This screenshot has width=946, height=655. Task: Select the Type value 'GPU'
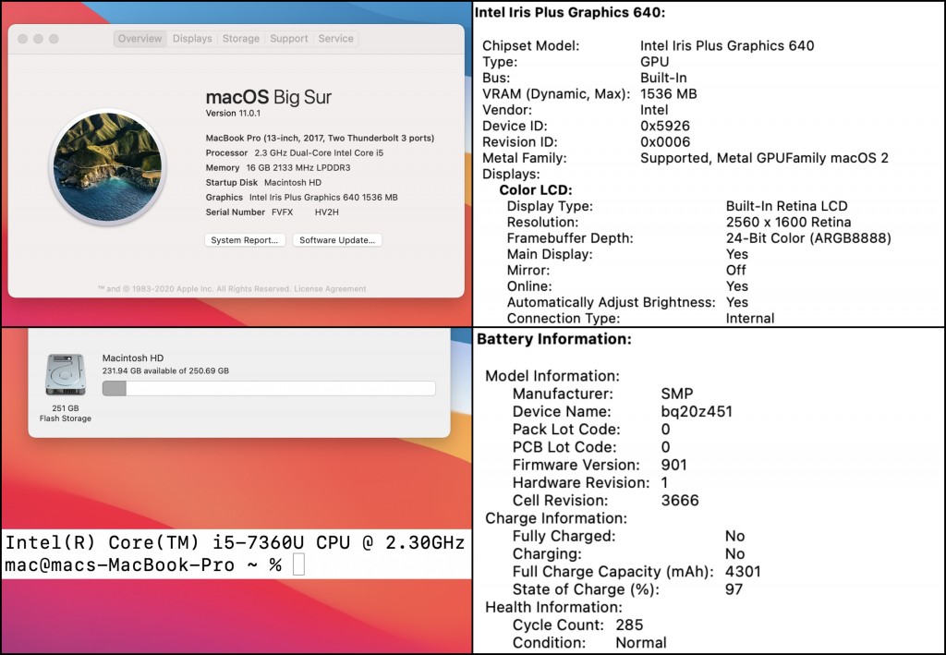pos(654,62)
